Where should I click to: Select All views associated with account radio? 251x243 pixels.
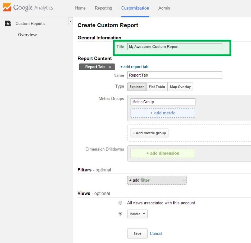point(120,203)
